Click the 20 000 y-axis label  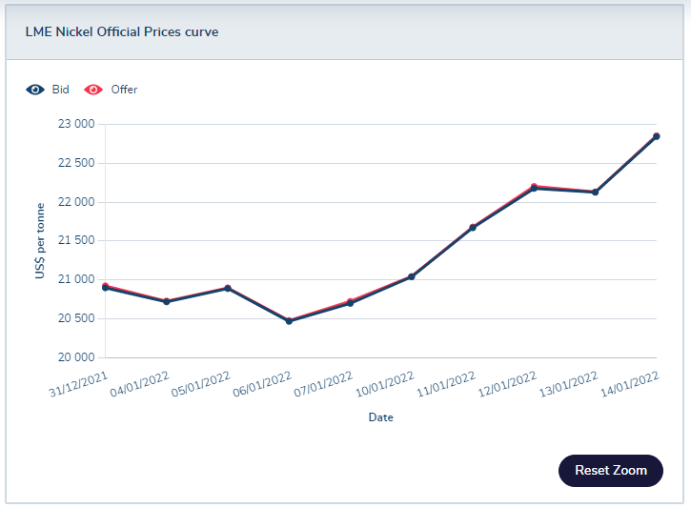point(76,356)
